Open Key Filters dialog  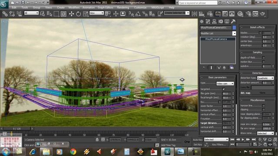point(219,144)
